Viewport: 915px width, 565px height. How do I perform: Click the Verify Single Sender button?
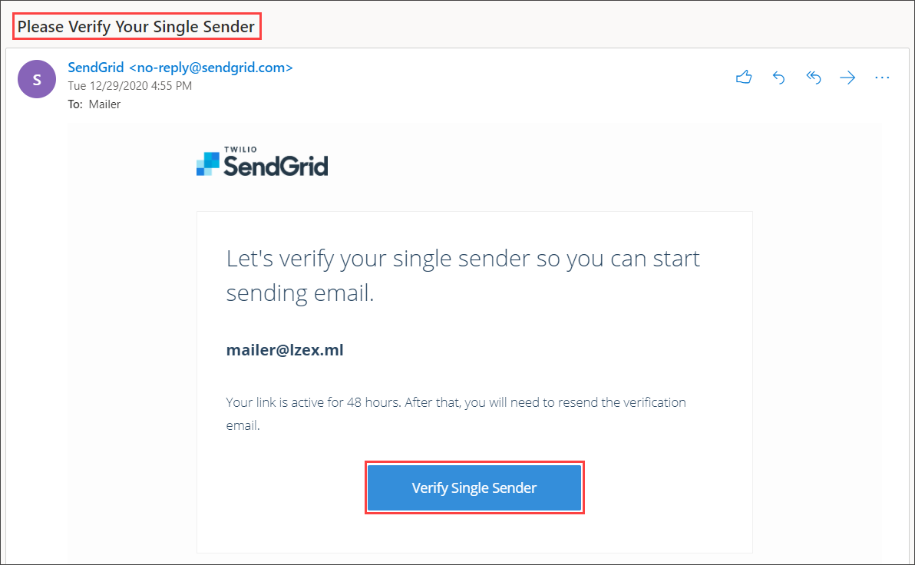[x=474, y=487]
